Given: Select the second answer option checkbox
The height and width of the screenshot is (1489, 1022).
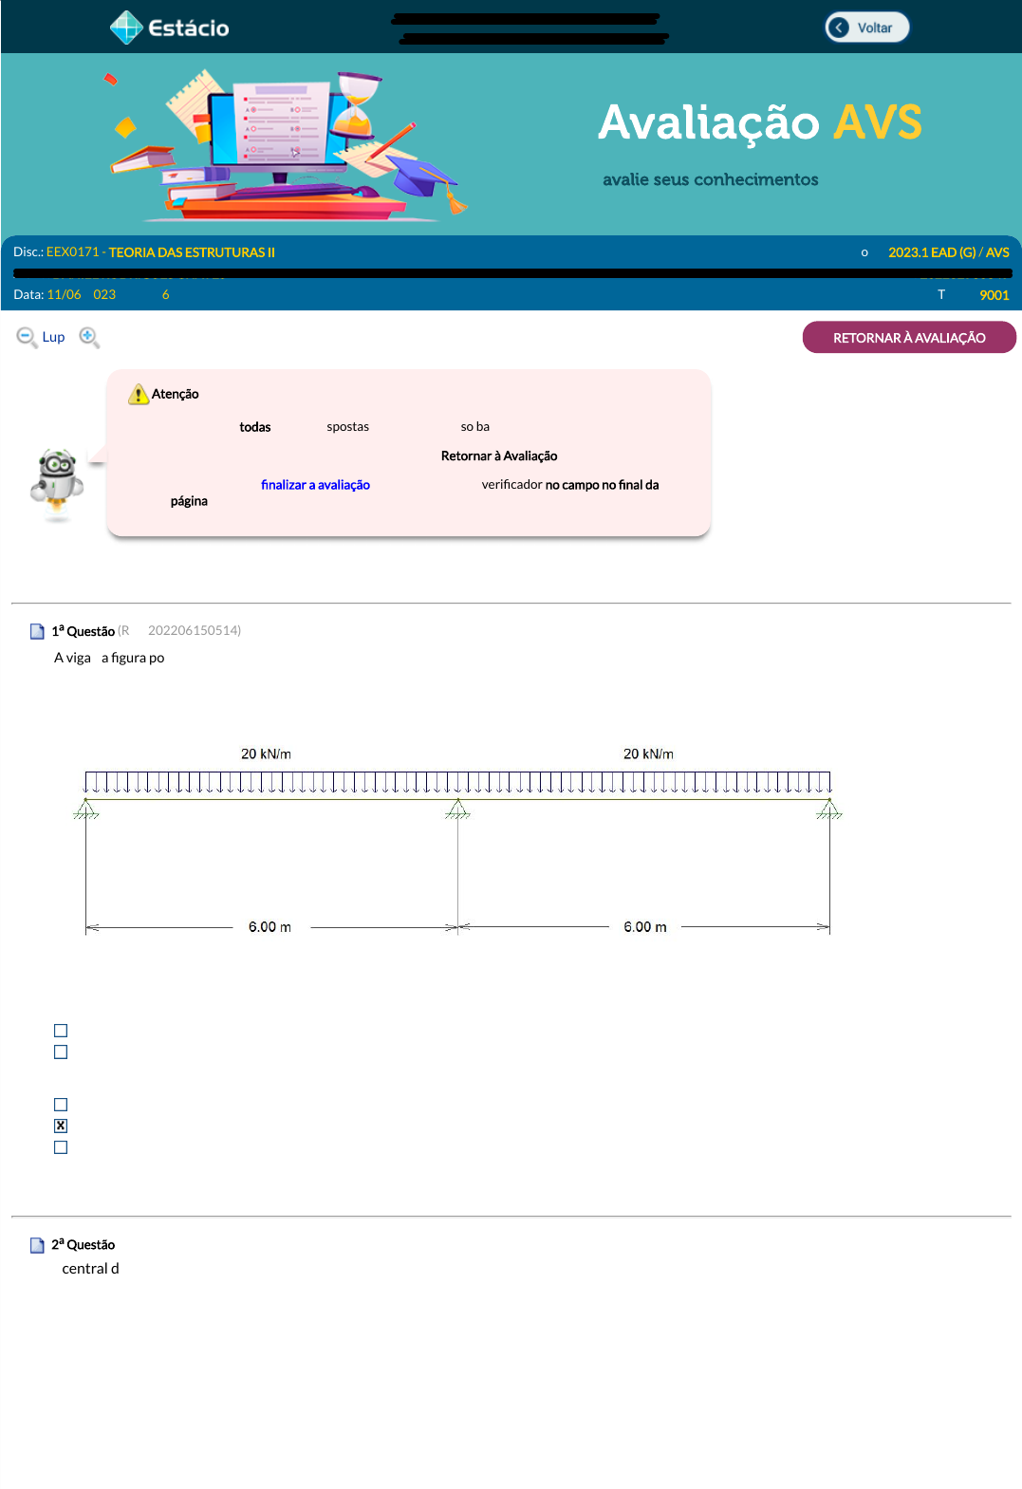Looking at the screenshot, I should click(x=61, y=1052).
